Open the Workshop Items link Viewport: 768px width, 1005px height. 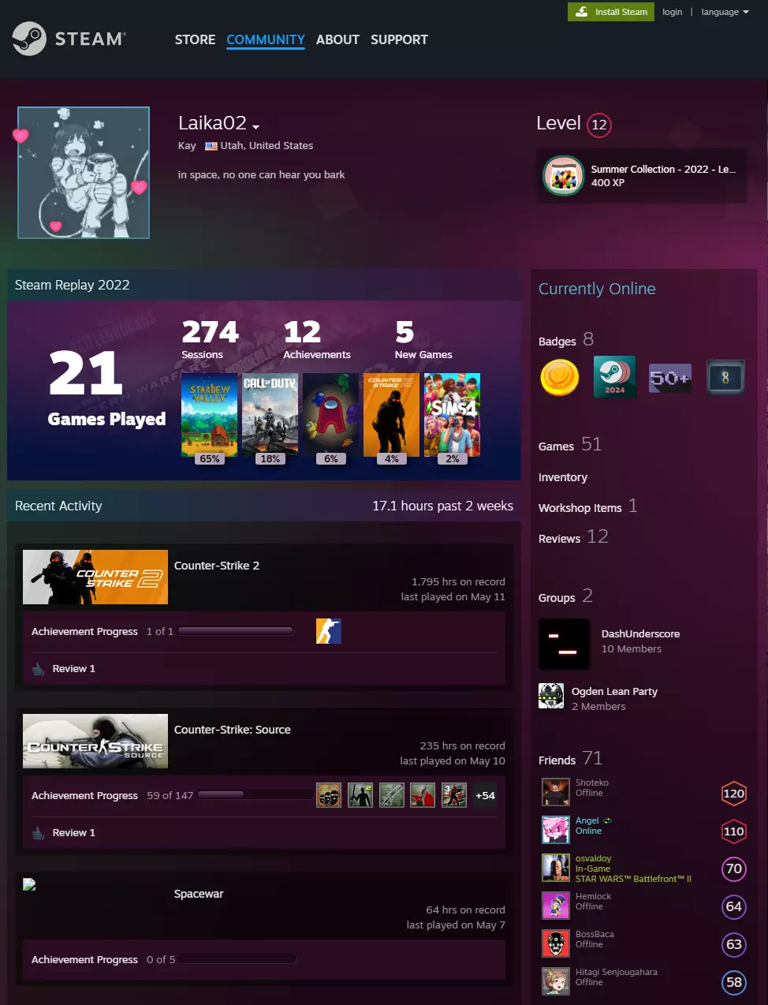click(587, 506)
